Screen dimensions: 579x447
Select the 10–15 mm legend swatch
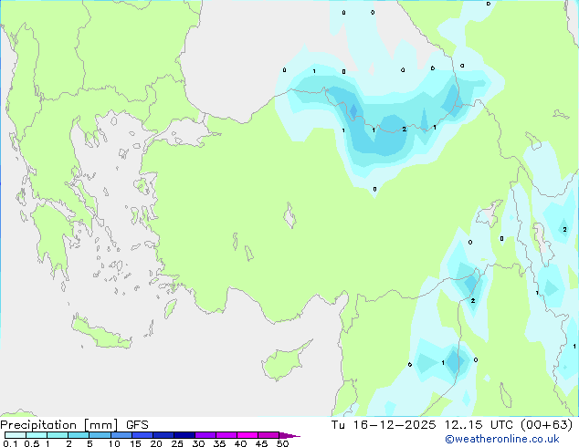121,435
